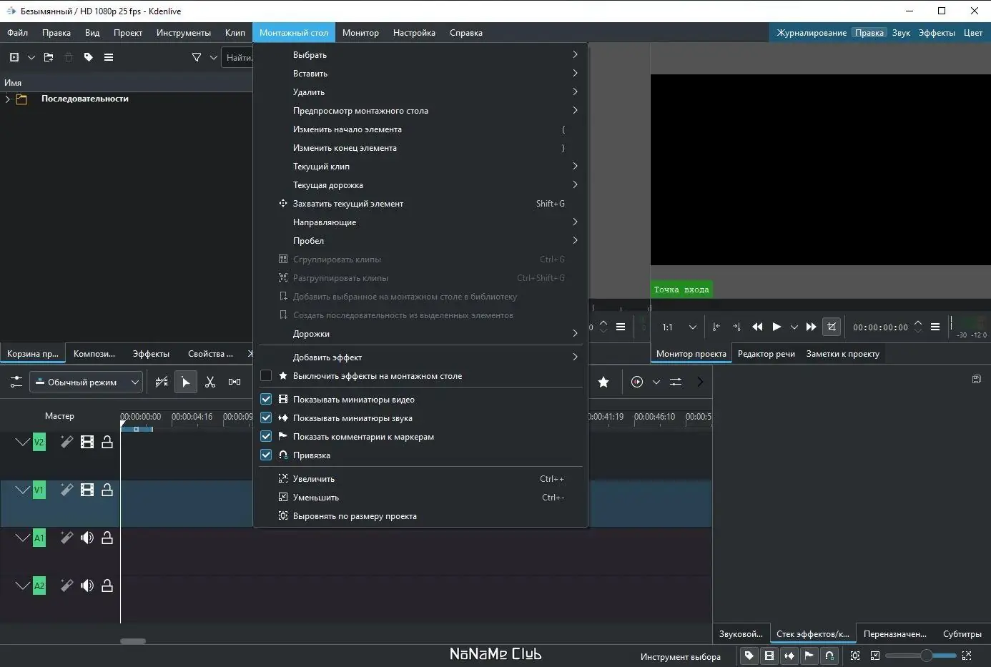The width and height of the screenshot is (991, 667).
Task: Adjust the timeline zoom slider
Action: tap(926, 656)
